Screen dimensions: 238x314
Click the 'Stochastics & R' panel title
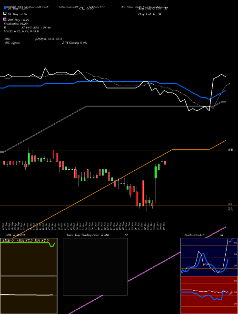tap(195, 235)
